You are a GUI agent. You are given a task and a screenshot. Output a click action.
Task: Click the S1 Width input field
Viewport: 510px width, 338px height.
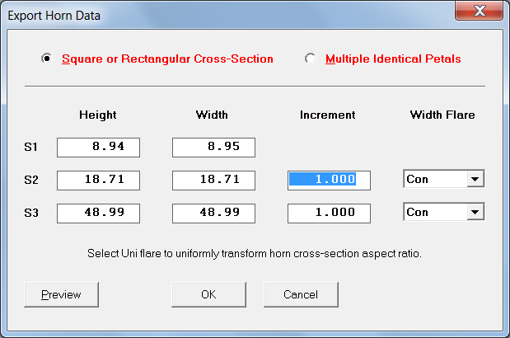213,148
